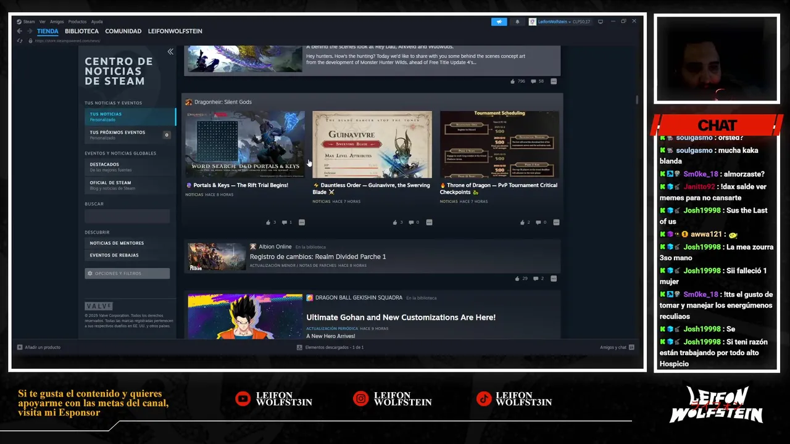
Task: Open Opciones y Filtros gear button
Action: coord(127,273)
